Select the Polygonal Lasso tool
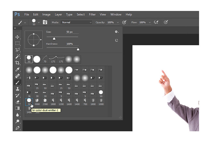Viewport: 212px width, 143px height. [x=17, y=50]
